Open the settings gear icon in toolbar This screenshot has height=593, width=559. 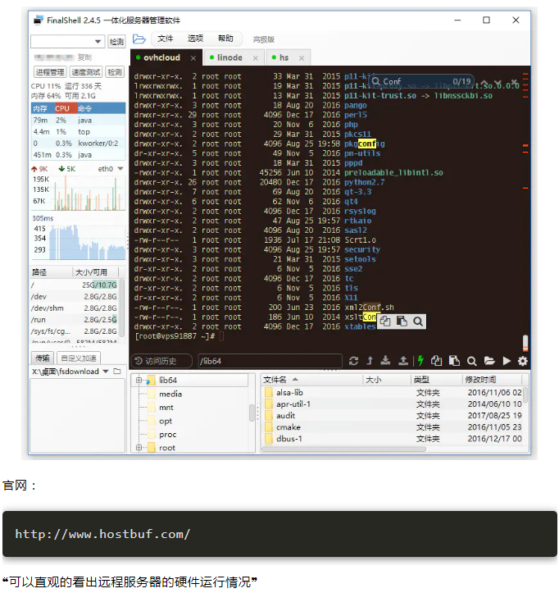[x=522, y=361]
